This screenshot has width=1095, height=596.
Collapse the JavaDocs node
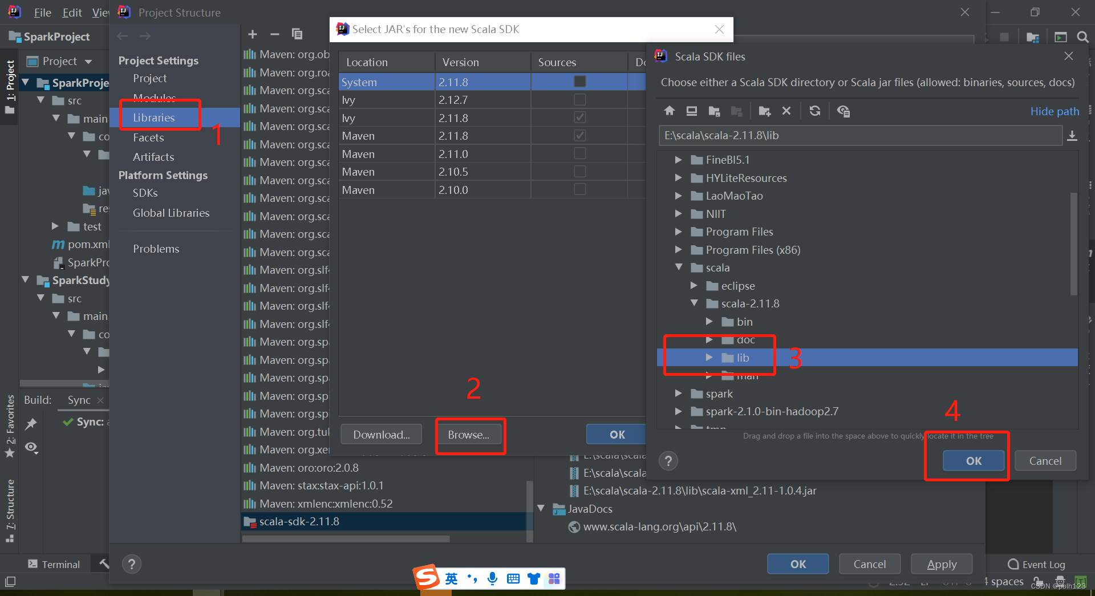tap(541, 508)
